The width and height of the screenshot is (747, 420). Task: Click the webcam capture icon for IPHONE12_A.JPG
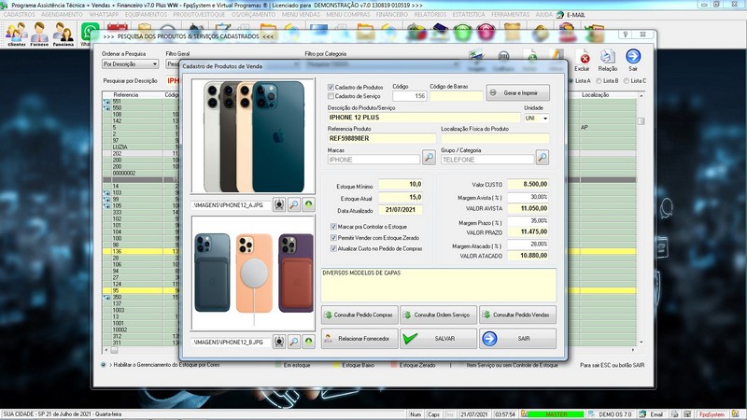[279, 203]
